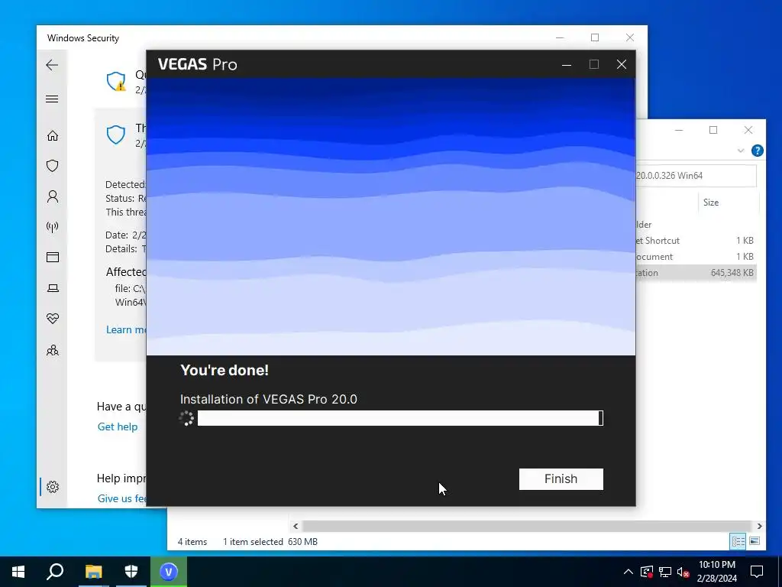This screenshot has width=782, height=587.
Task: Switch to details view in File Explorer
Action: tap(738, 542)
